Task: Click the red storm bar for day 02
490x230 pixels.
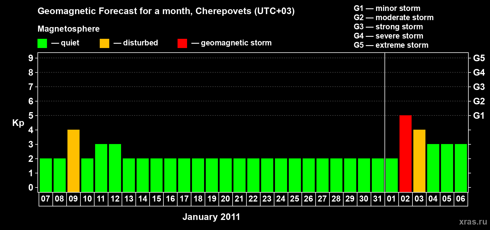Action: pyautogui.click(x=406, y=154)
